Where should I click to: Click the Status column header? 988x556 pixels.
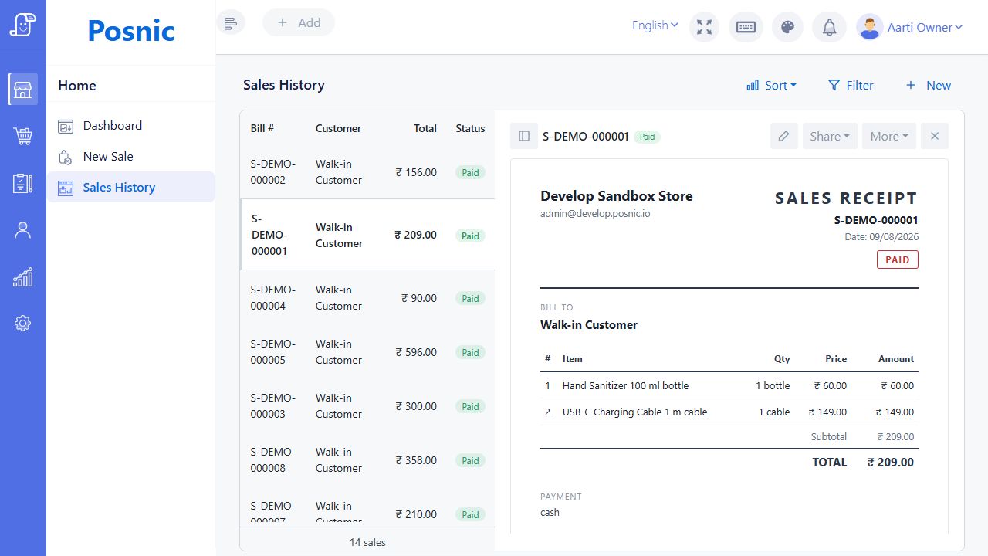click(470, 128)
